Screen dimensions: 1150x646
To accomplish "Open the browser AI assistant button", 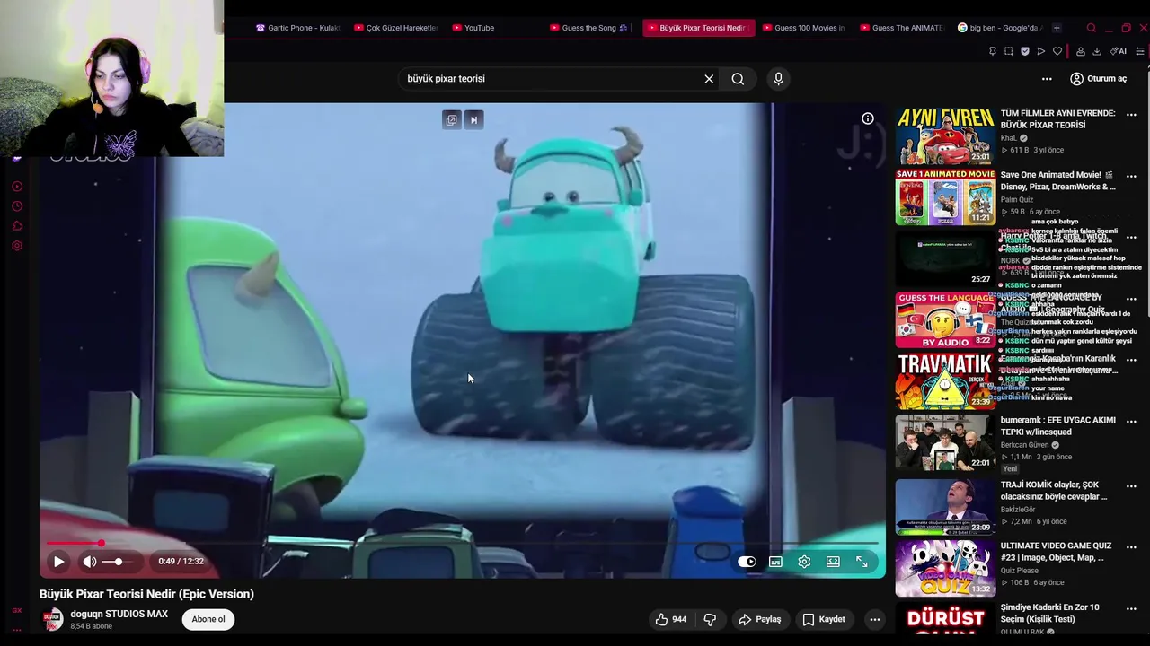I will pos(1119,51).
